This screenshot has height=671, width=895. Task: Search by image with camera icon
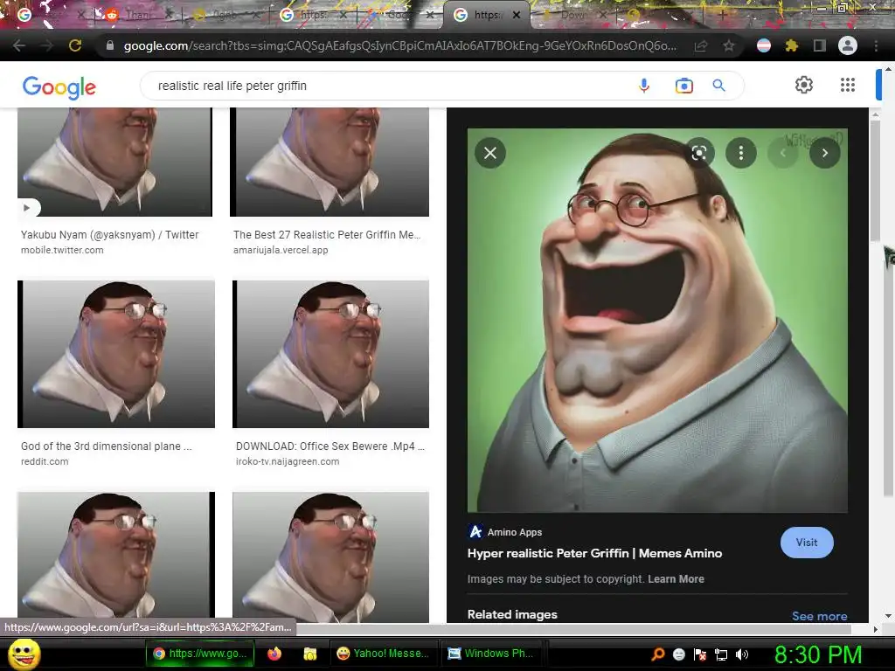coord(683,86)
